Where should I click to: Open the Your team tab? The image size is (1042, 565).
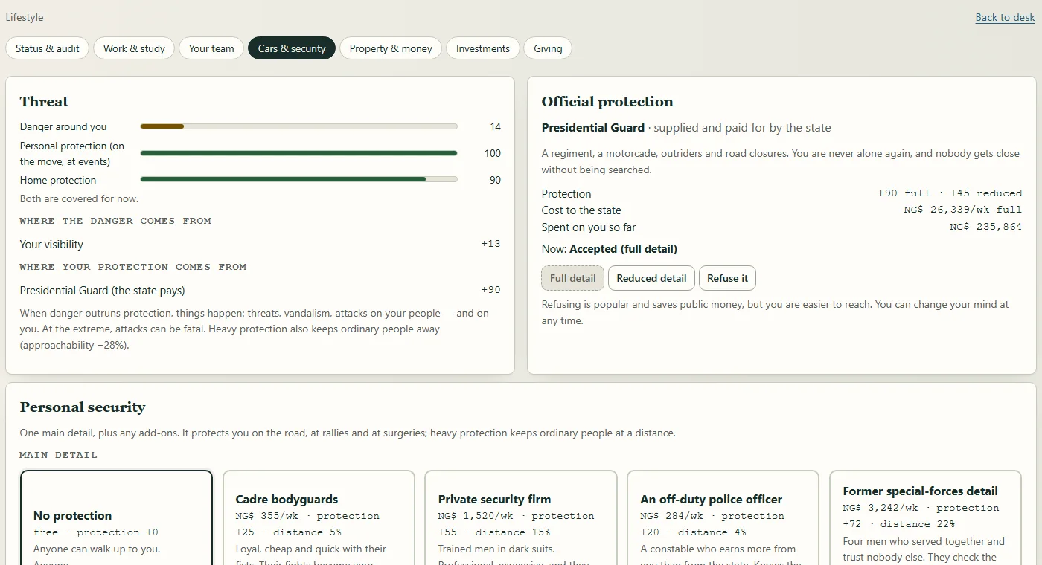coord(211,48)
